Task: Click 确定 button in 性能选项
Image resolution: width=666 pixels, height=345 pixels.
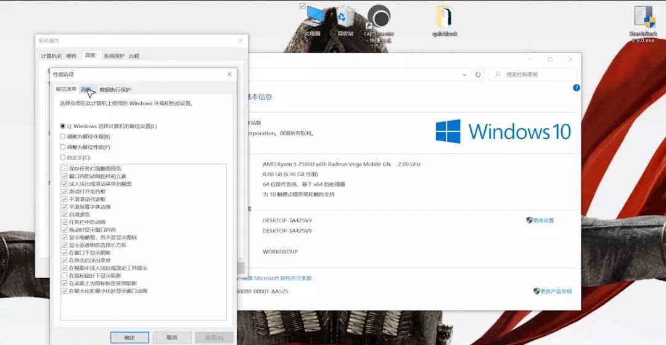Action: point(129,338)
